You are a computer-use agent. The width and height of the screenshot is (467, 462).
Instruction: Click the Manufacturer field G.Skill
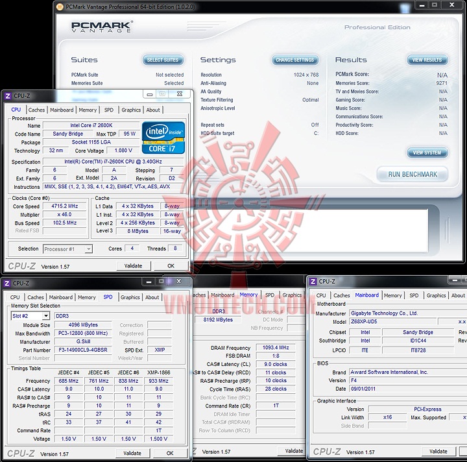pos(83,341)
